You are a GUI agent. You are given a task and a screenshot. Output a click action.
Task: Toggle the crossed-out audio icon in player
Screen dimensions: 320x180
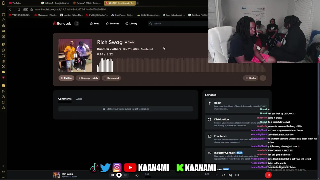click(x=230, y=175)
